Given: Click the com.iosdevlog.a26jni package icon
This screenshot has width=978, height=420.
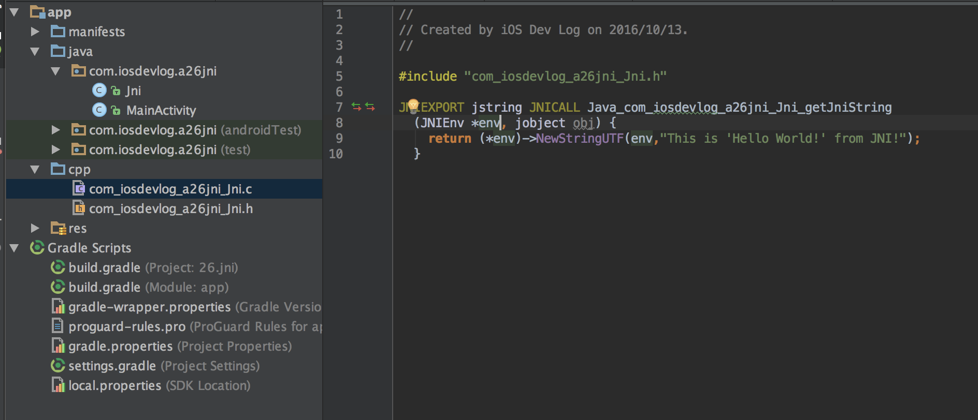Looking at the screenshot, I should pyautogui.click(x=79, y=71).
